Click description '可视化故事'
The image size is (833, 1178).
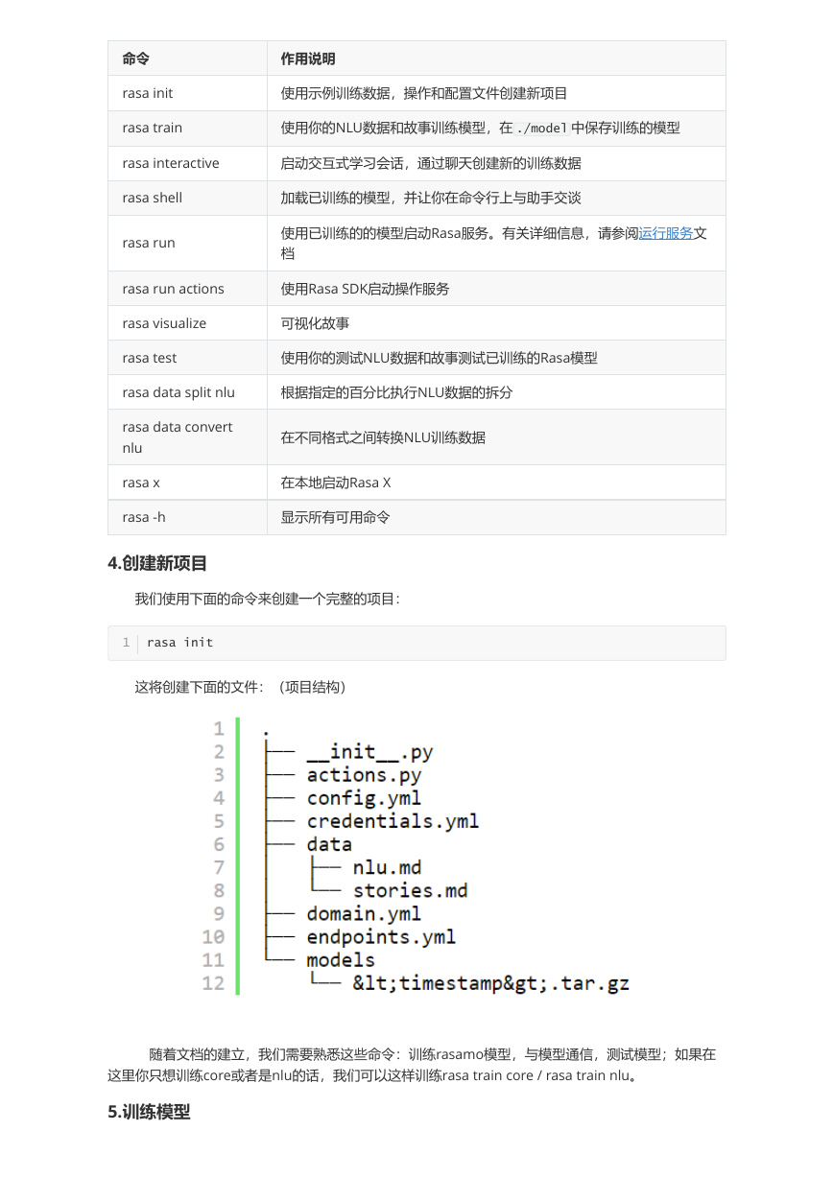click(315, 323)
